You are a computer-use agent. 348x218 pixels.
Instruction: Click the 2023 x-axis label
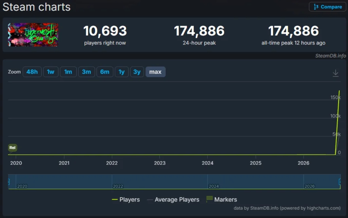tap(160, 163)
